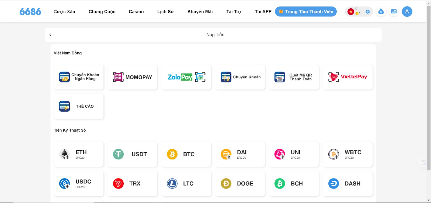Select DOGE cryptocurrency
Image resolution: width=431 pixels, height=203 pixels.
[x=240, y=184]
